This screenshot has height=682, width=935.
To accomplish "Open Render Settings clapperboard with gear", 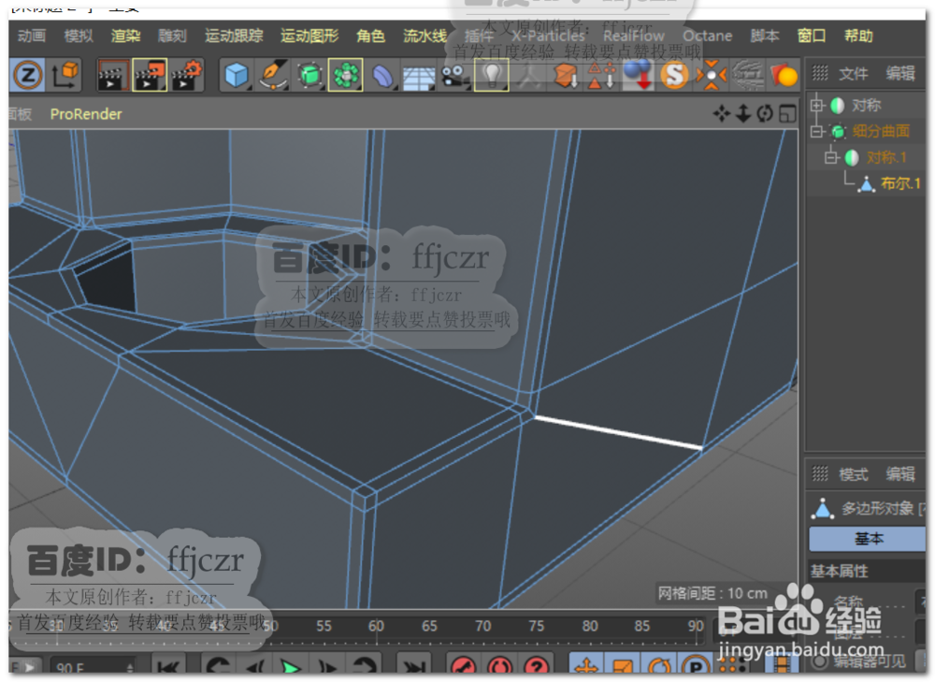I will coord(187,76).
